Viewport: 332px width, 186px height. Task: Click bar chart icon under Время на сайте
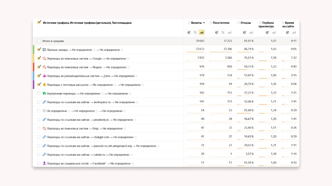pyautogui.click(x=294, y=32)
